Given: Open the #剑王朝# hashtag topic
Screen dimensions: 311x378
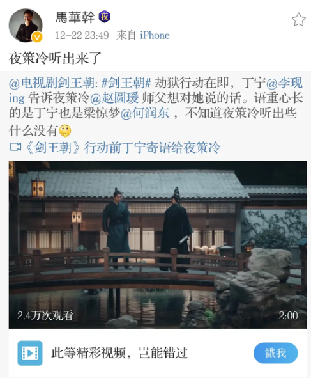Looking at the screenshot, I should coord(126,83).
